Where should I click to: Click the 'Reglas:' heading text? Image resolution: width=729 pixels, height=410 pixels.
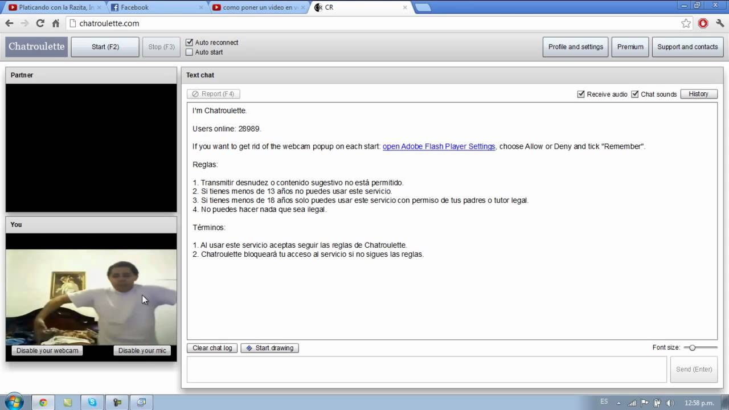click(x=205, y=165)
